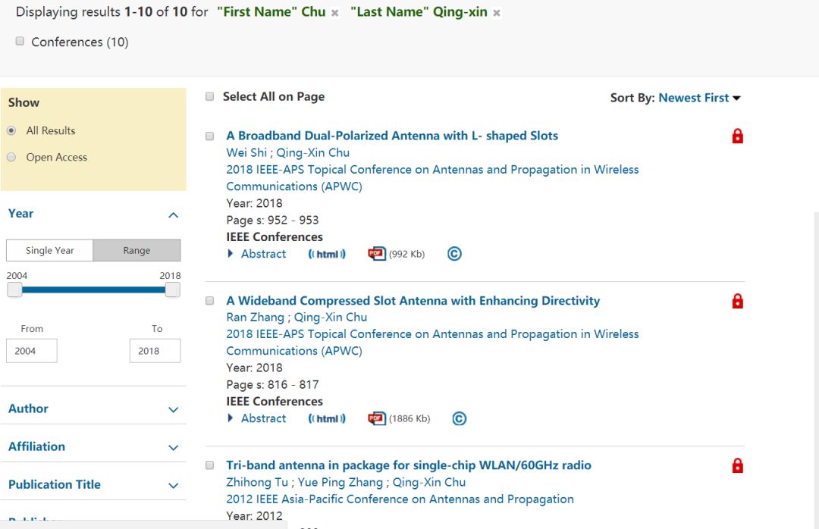Click red lock icon beside Tri-band antenna paper
Screen dimensions: 819x529
click(737, 465)
